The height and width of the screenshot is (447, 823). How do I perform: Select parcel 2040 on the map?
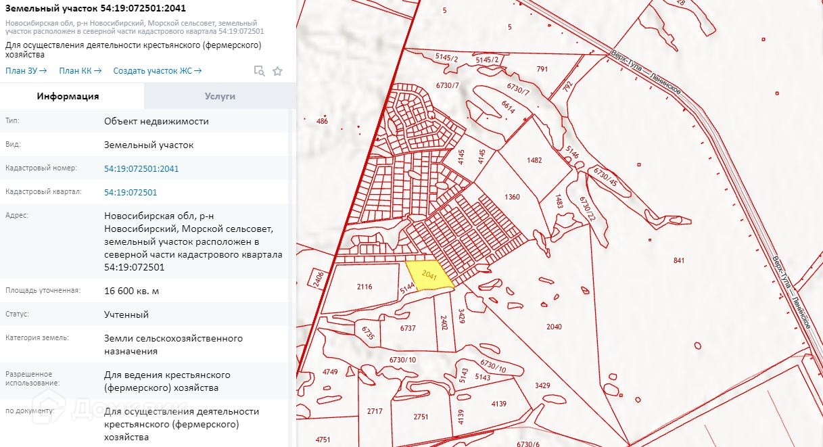pos(554,327)
